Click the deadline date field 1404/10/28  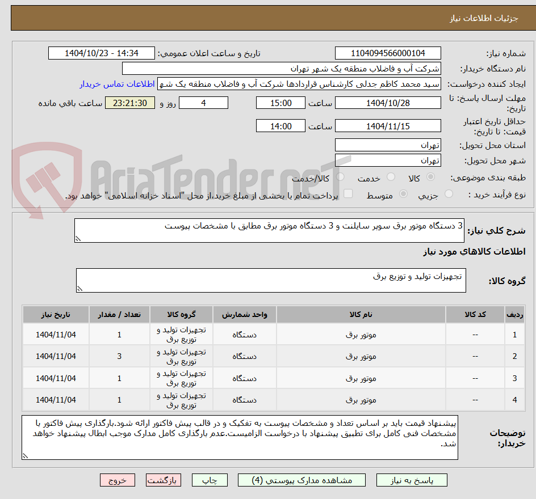click(388, 103)
